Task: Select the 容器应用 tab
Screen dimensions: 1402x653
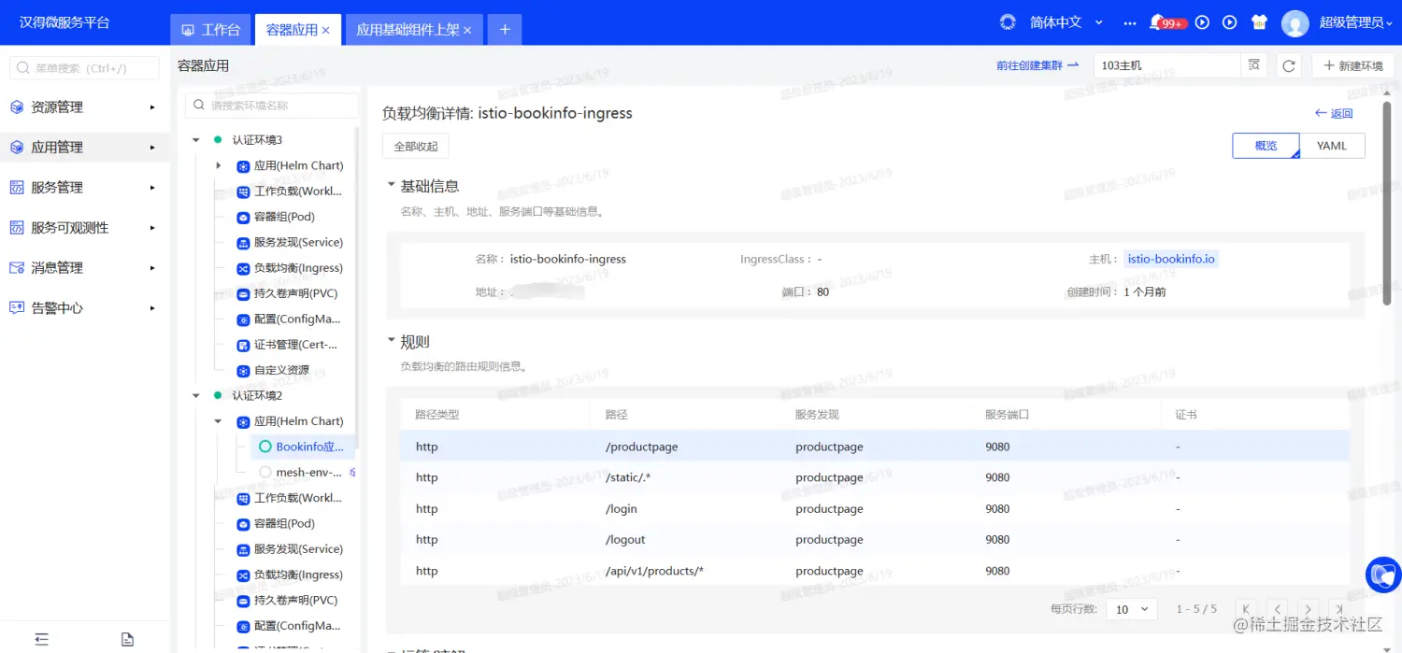Action: point(292,30)
